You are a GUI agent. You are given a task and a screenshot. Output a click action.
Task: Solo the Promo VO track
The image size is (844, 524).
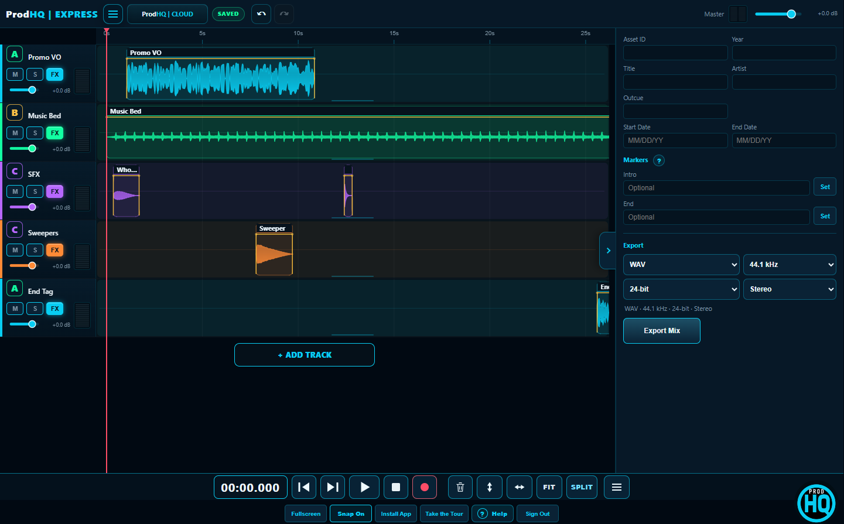pos(35,74)
